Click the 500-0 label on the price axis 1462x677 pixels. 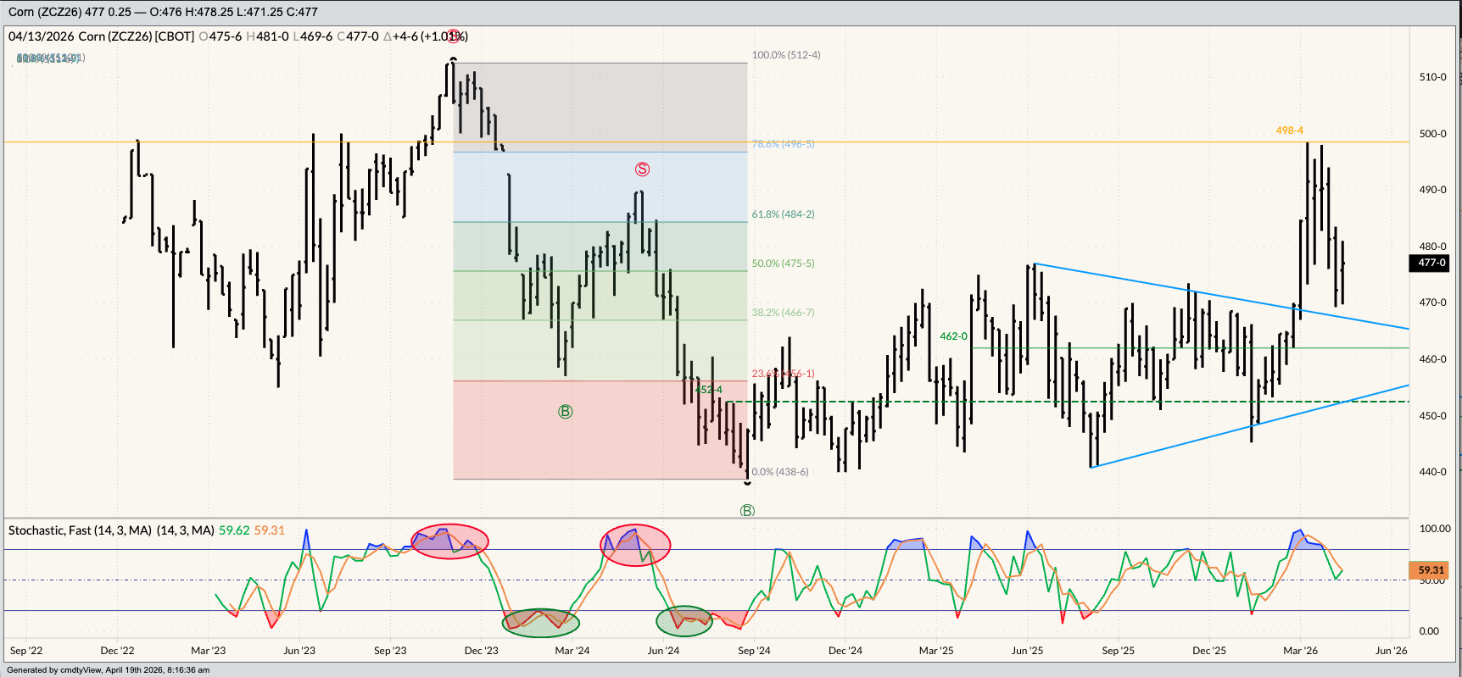click(x=1432, y=134)
